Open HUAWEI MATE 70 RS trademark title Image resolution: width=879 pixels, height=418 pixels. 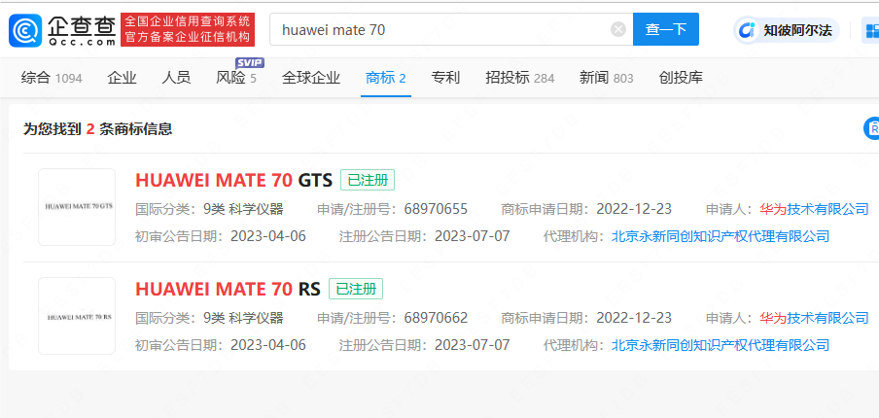228,289
